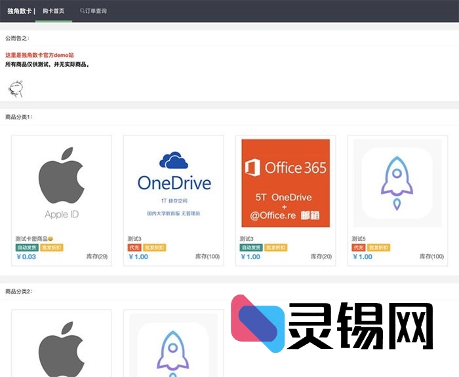The image size is (459, 377).
Task: Click the 库存(29) stock label
Action: click(97, 257)
